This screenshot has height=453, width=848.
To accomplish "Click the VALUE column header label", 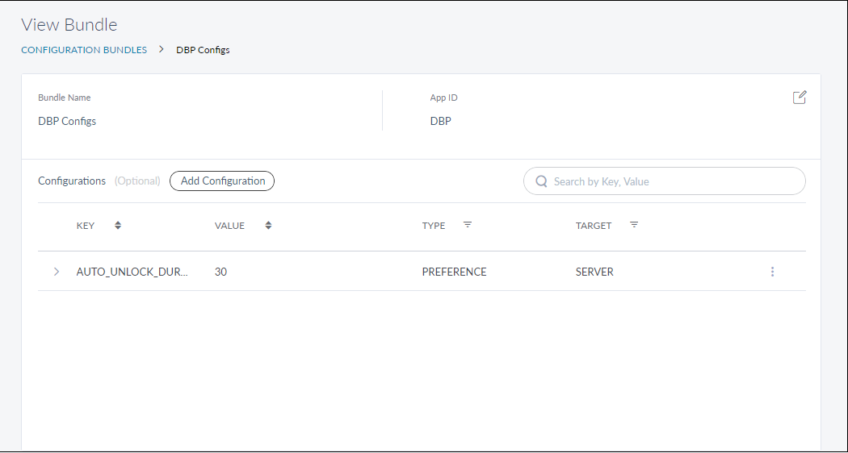I will [229, 226].
